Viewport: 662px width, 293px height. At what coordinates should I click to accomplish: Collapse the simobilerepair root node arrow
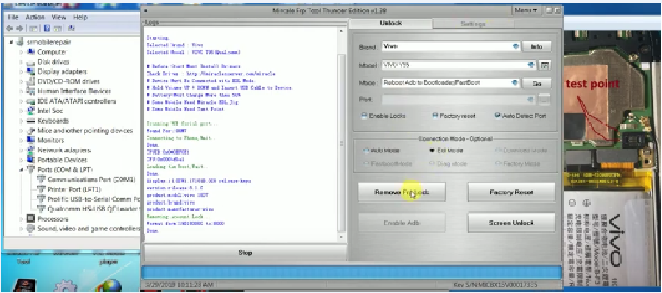tap(11, 42)
